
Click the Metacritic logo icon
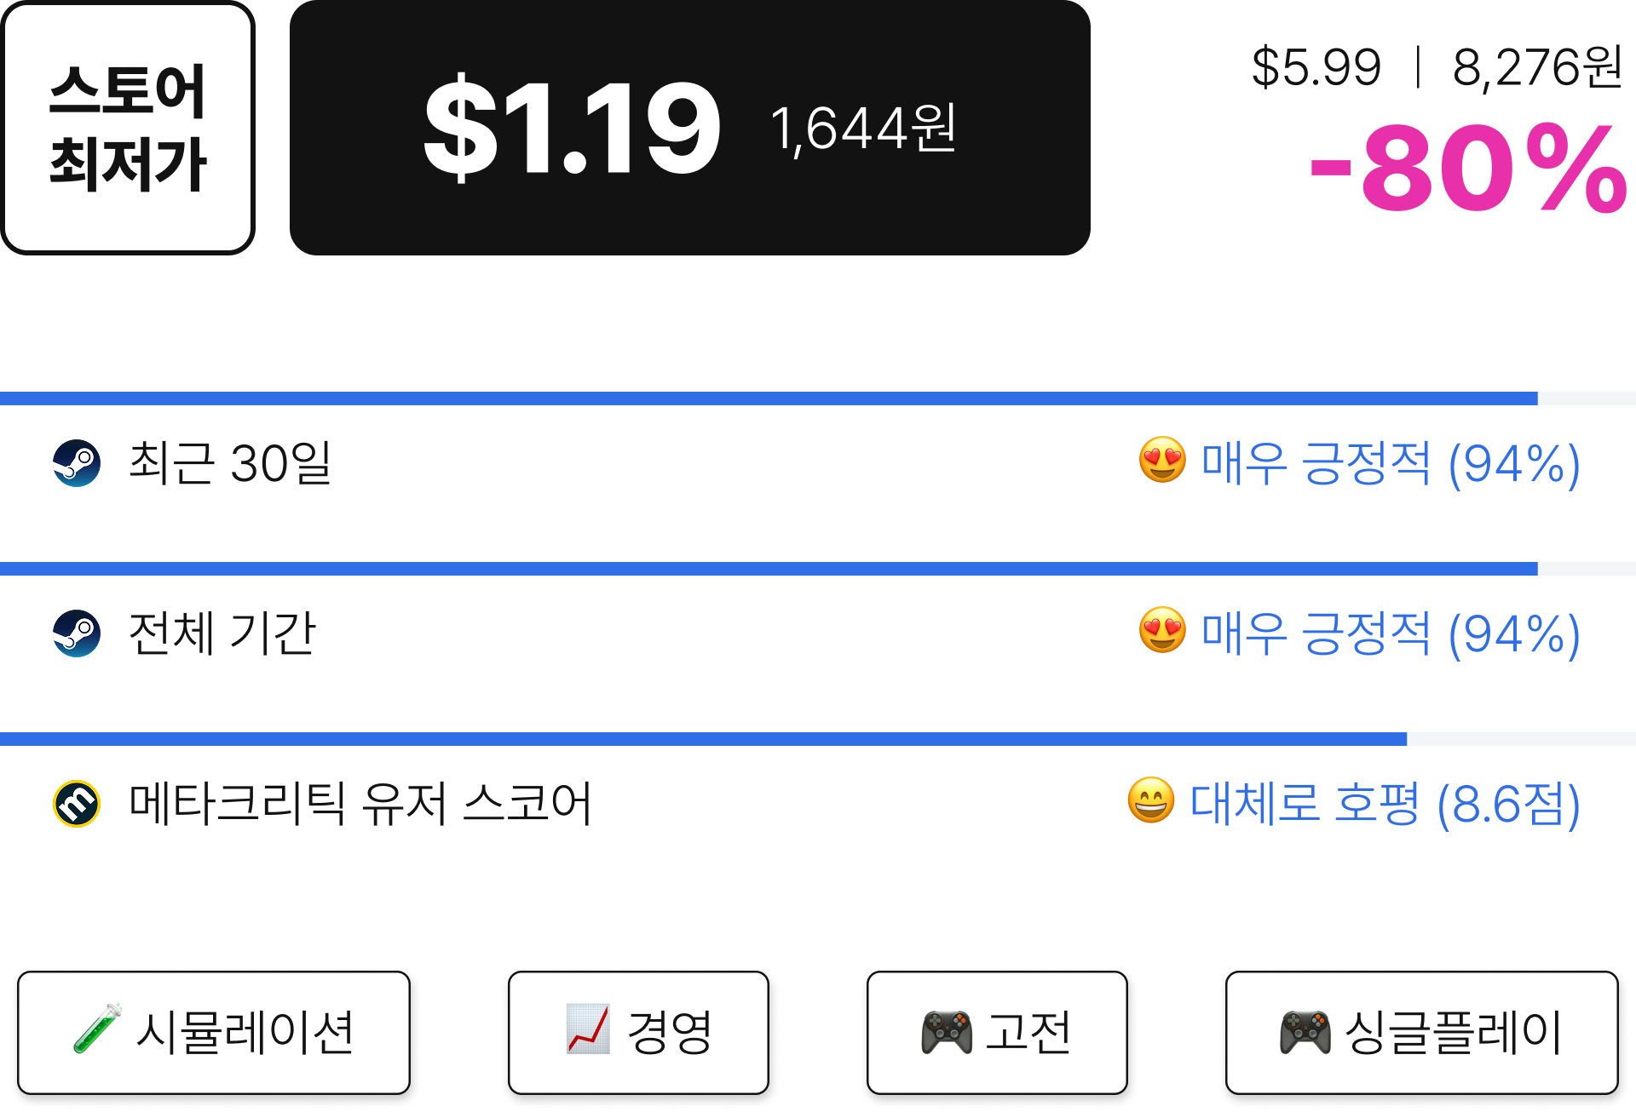(77, 804)
